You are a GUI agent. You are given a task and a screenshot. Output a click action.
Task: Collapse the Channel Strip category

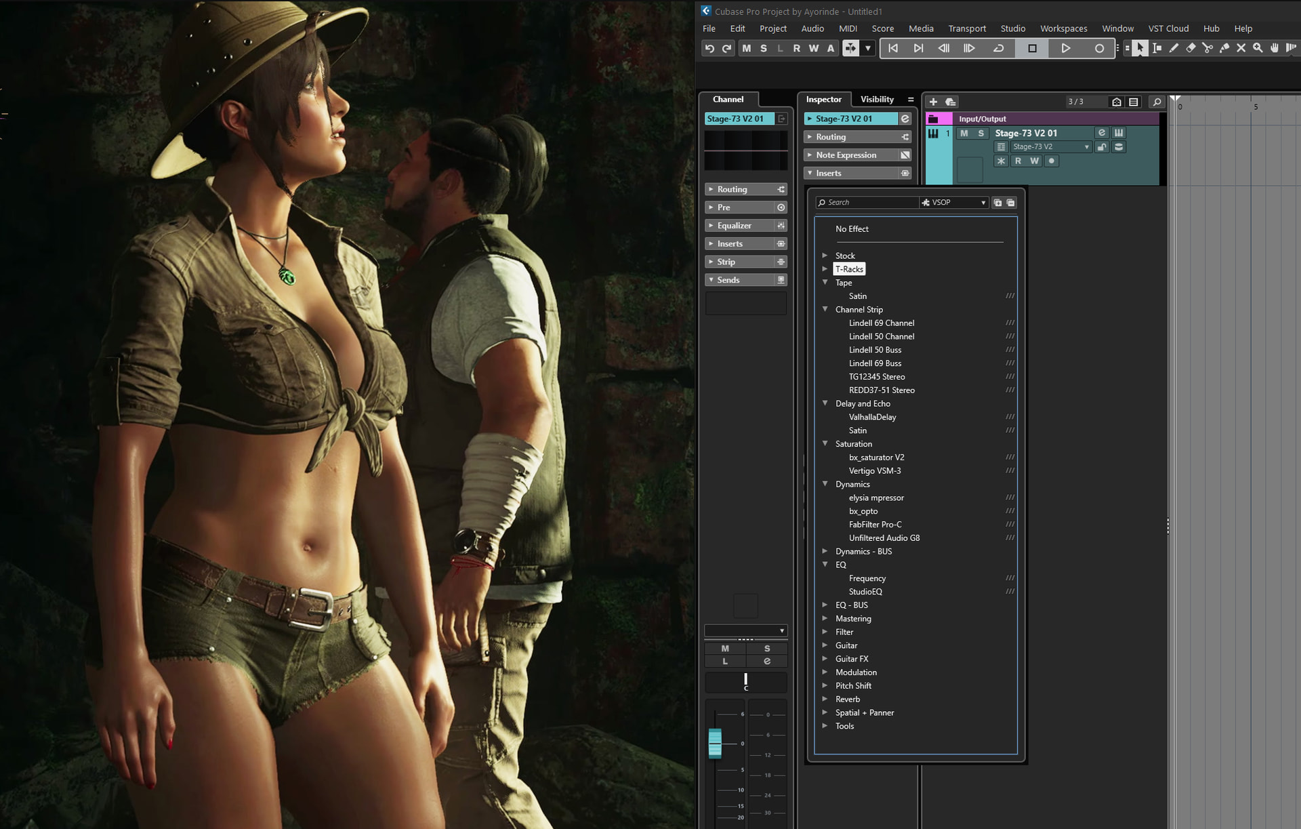[825, 310]
